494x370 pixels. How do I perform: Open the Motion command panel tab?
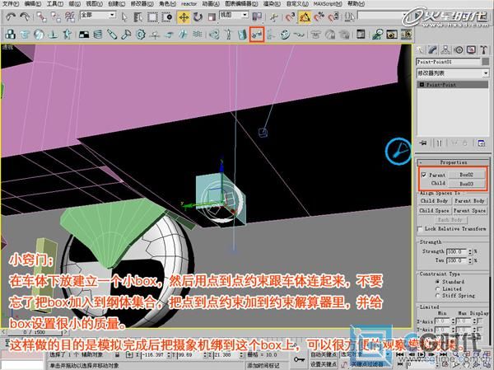tap(459, 49)
